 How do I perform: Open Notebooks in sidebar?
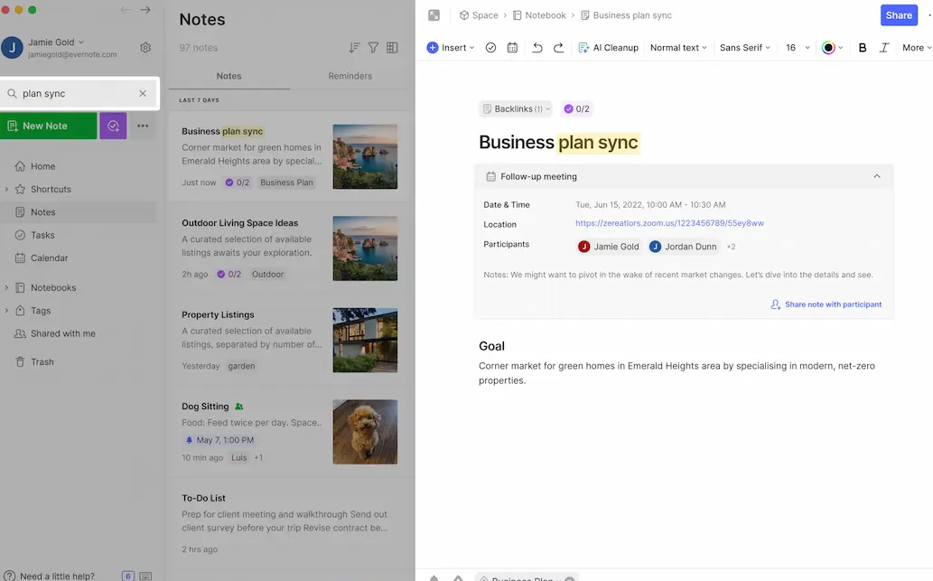click(x=53, y=287)
